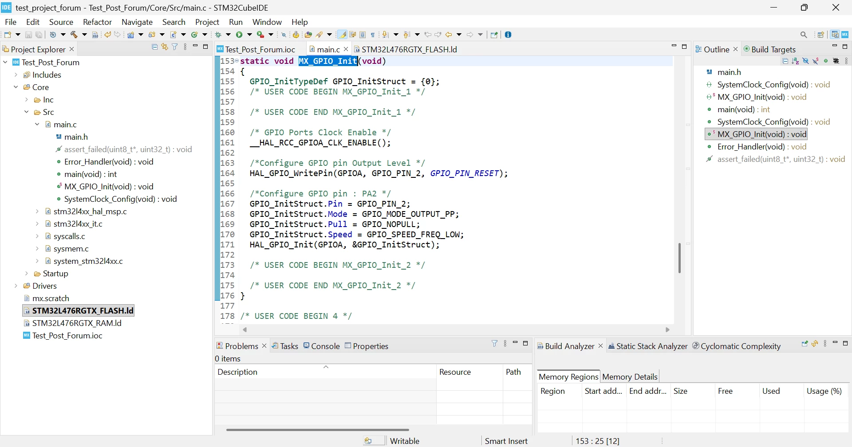This screenshot has width=852, height=447.
Task: Expand the Inc folder
Action: coord(27,100)
